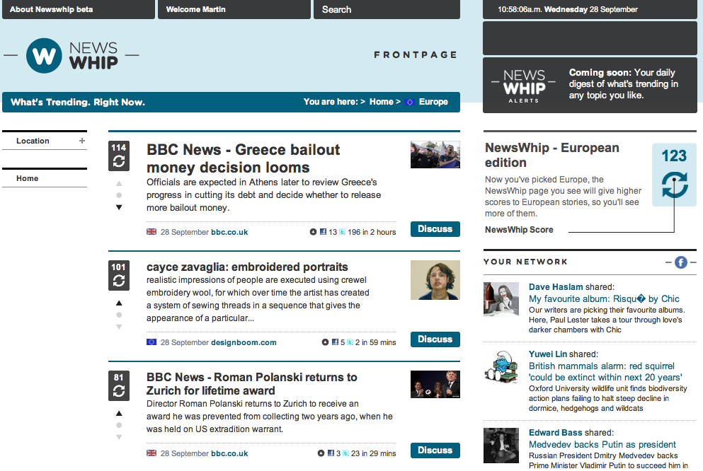
Task: Upvote the Greece bailout story
Action: 119,183
